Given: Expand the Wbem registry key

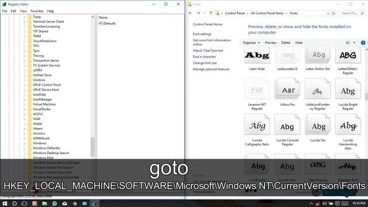Looking at the screenshot, I should click(x=24, y=129).
